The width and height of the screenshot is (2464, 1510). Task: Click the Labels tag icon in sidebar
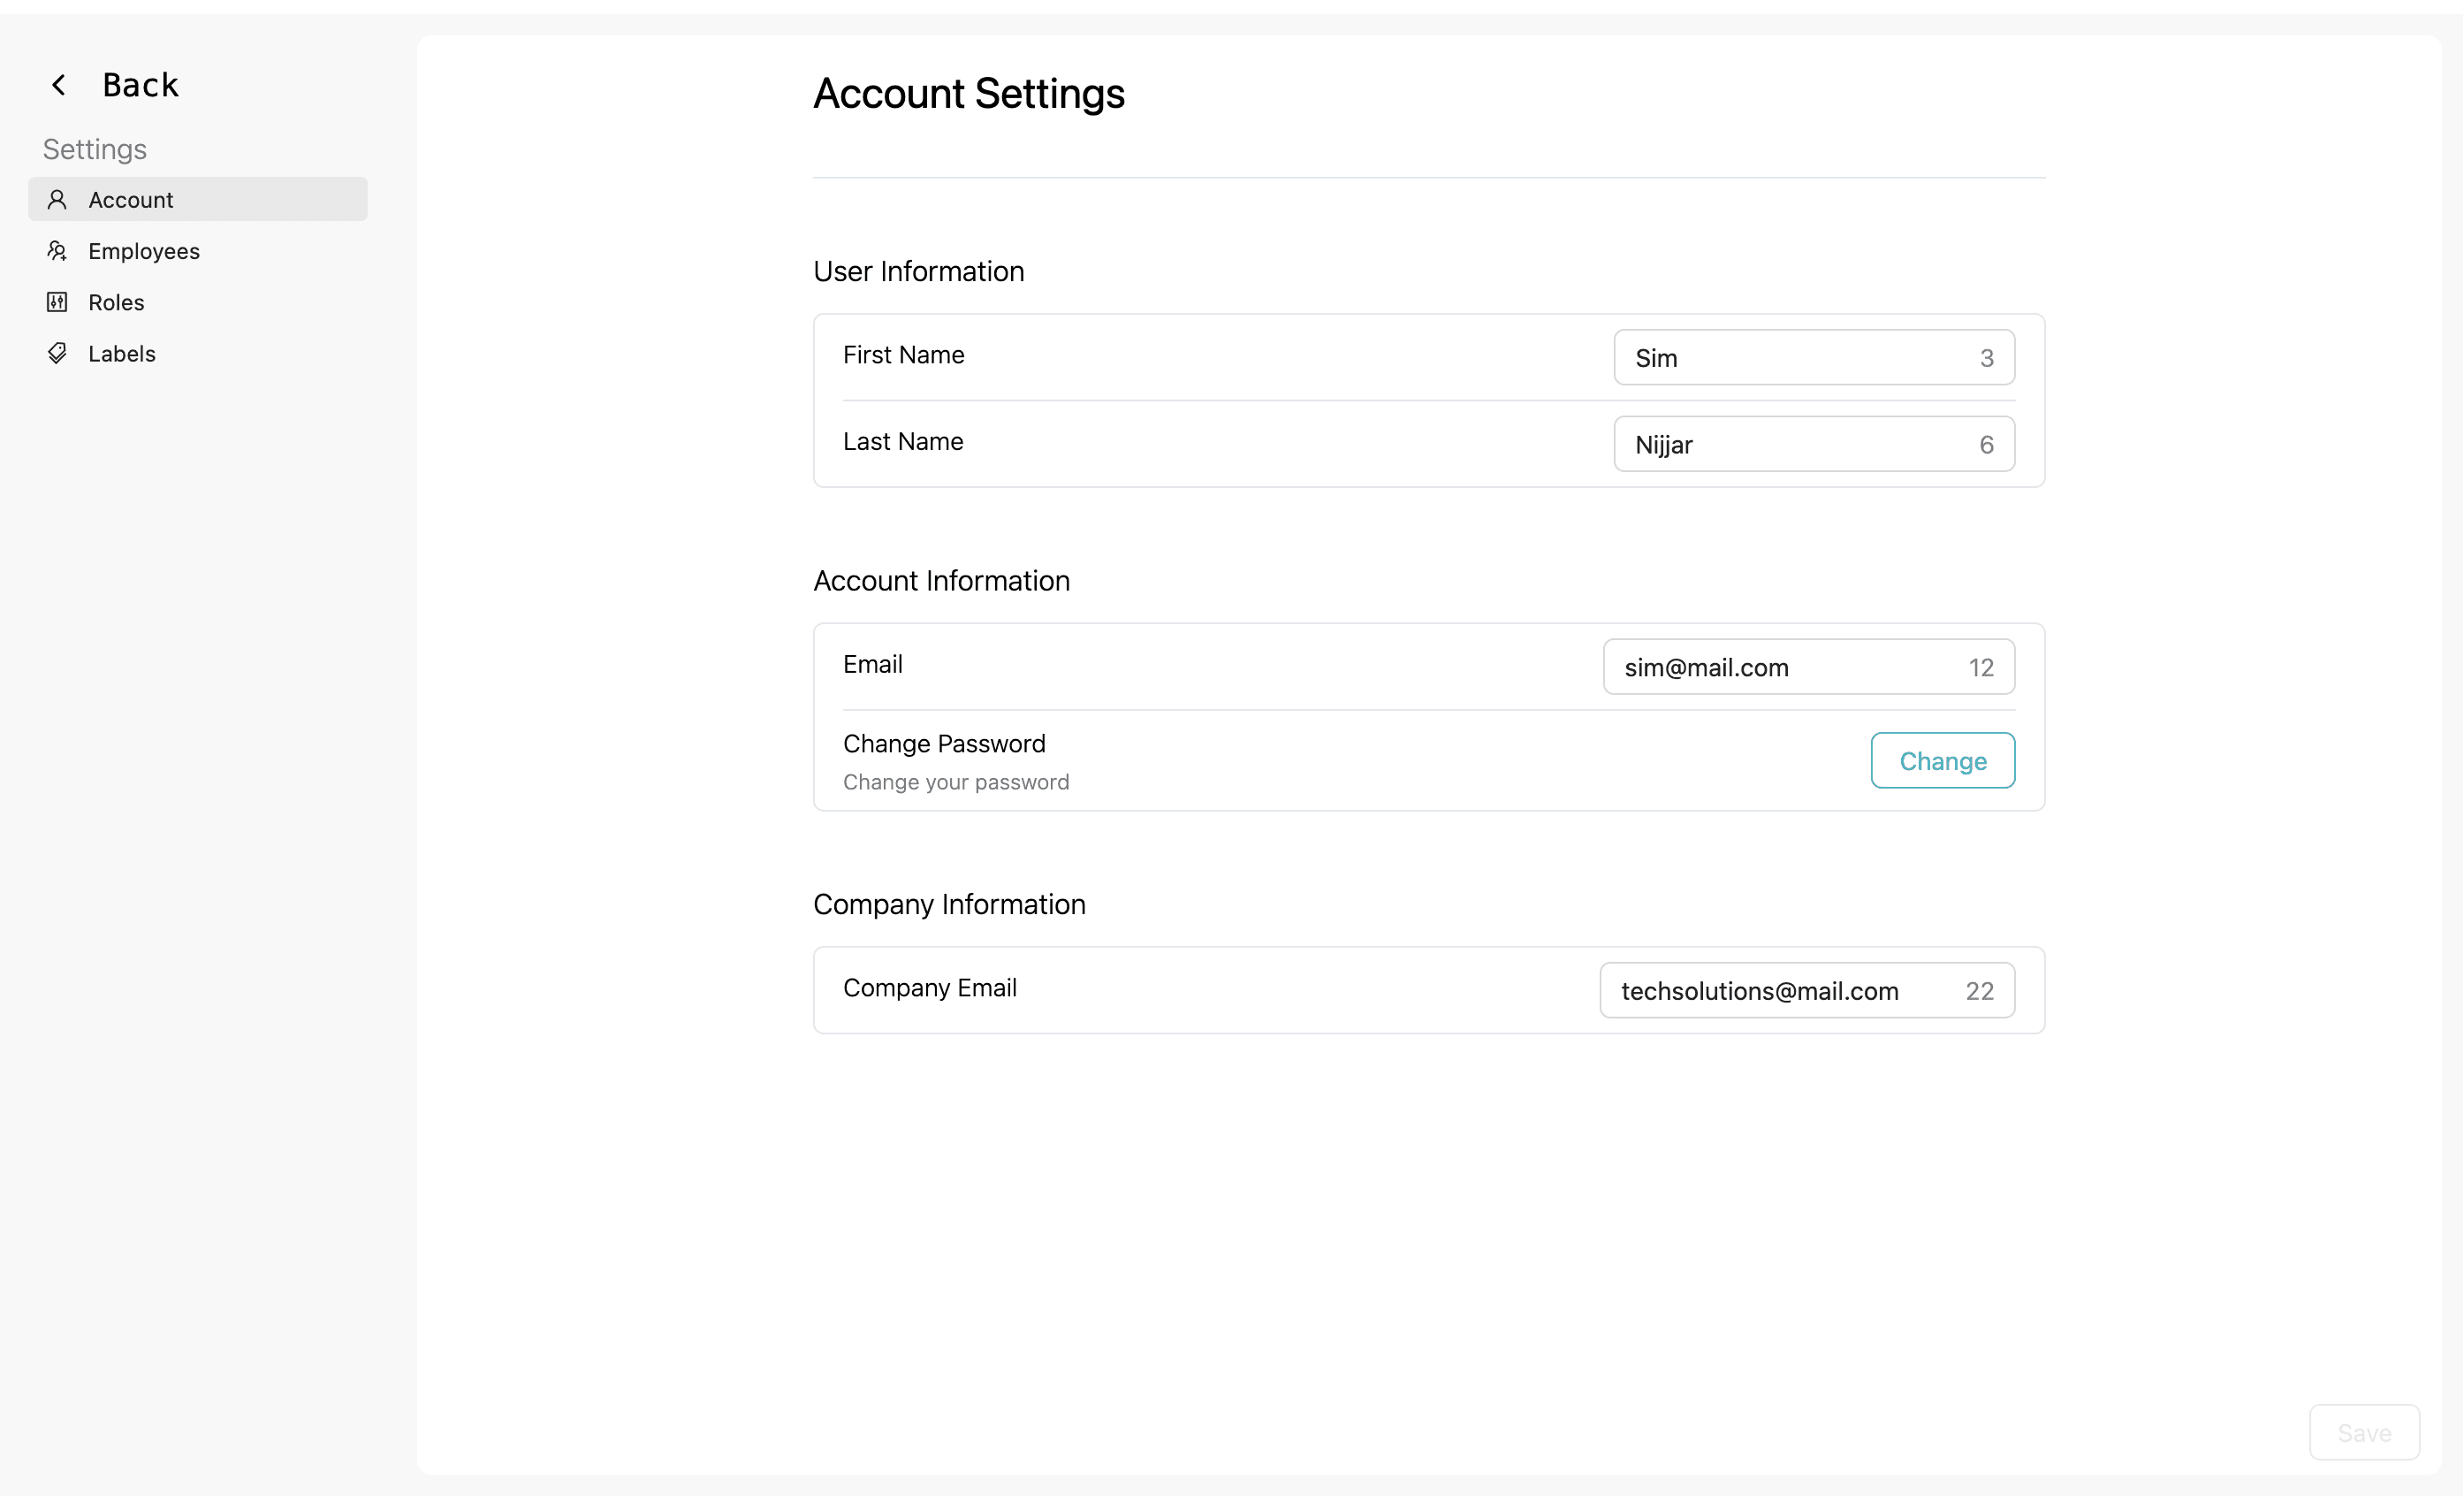[57, 353]
